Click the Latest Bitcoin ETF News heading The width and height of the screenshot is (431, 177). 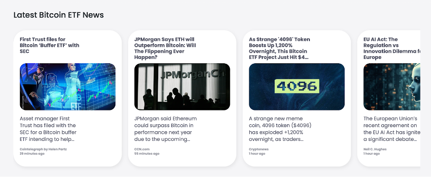59,15
